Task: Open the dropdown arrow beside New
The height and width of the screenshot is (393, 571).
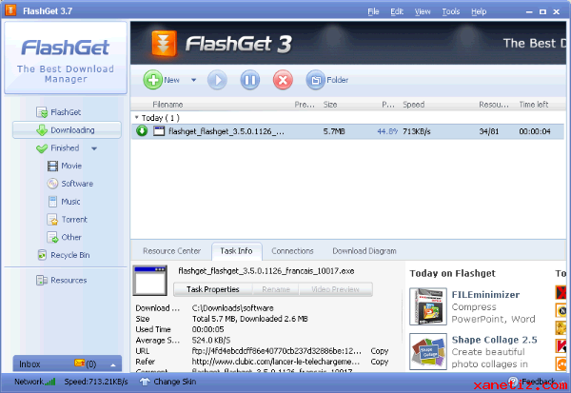Action: (194, 80)
